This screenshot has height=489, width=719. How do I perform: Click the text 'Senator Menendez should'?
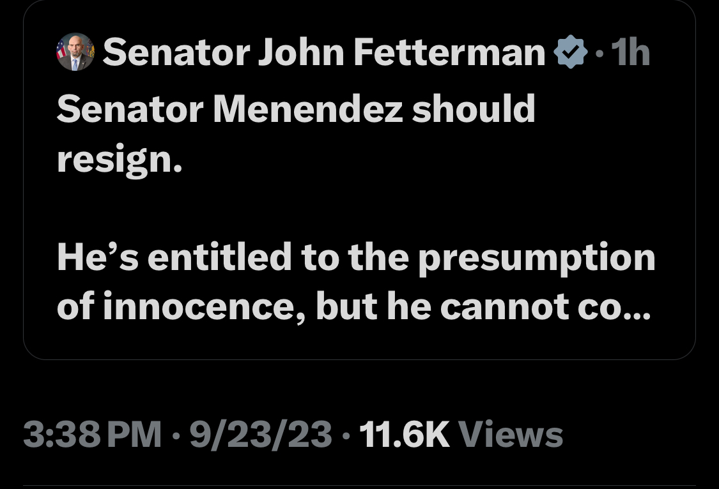pos(296,109)
